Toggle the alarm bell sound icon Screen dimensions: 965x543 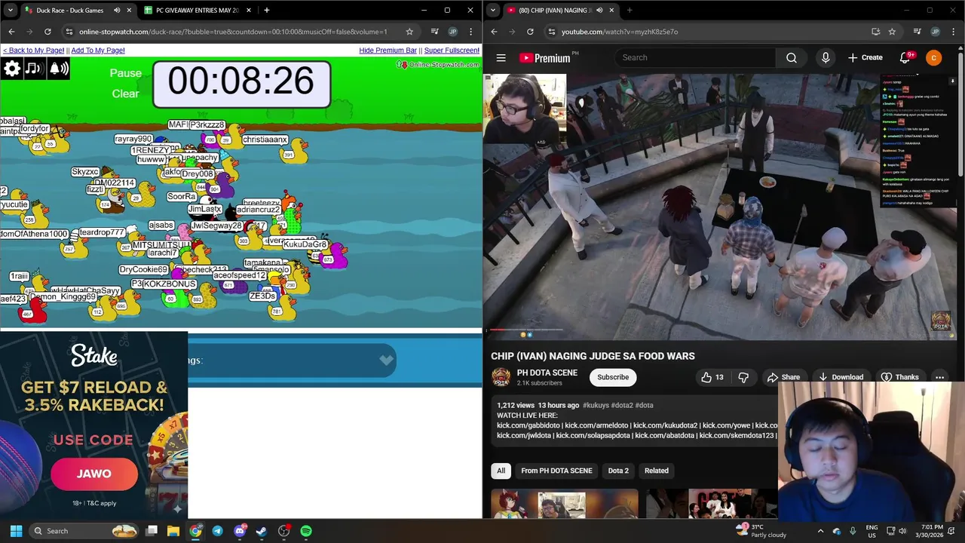(x=58, y=69)
